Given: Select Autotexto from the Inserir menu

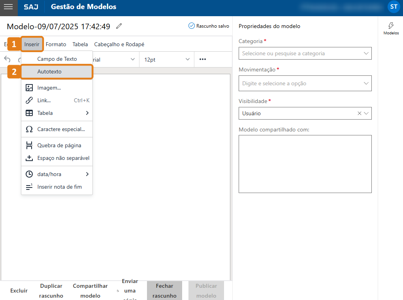Looking at the screenshot, I should pos(49,72).
